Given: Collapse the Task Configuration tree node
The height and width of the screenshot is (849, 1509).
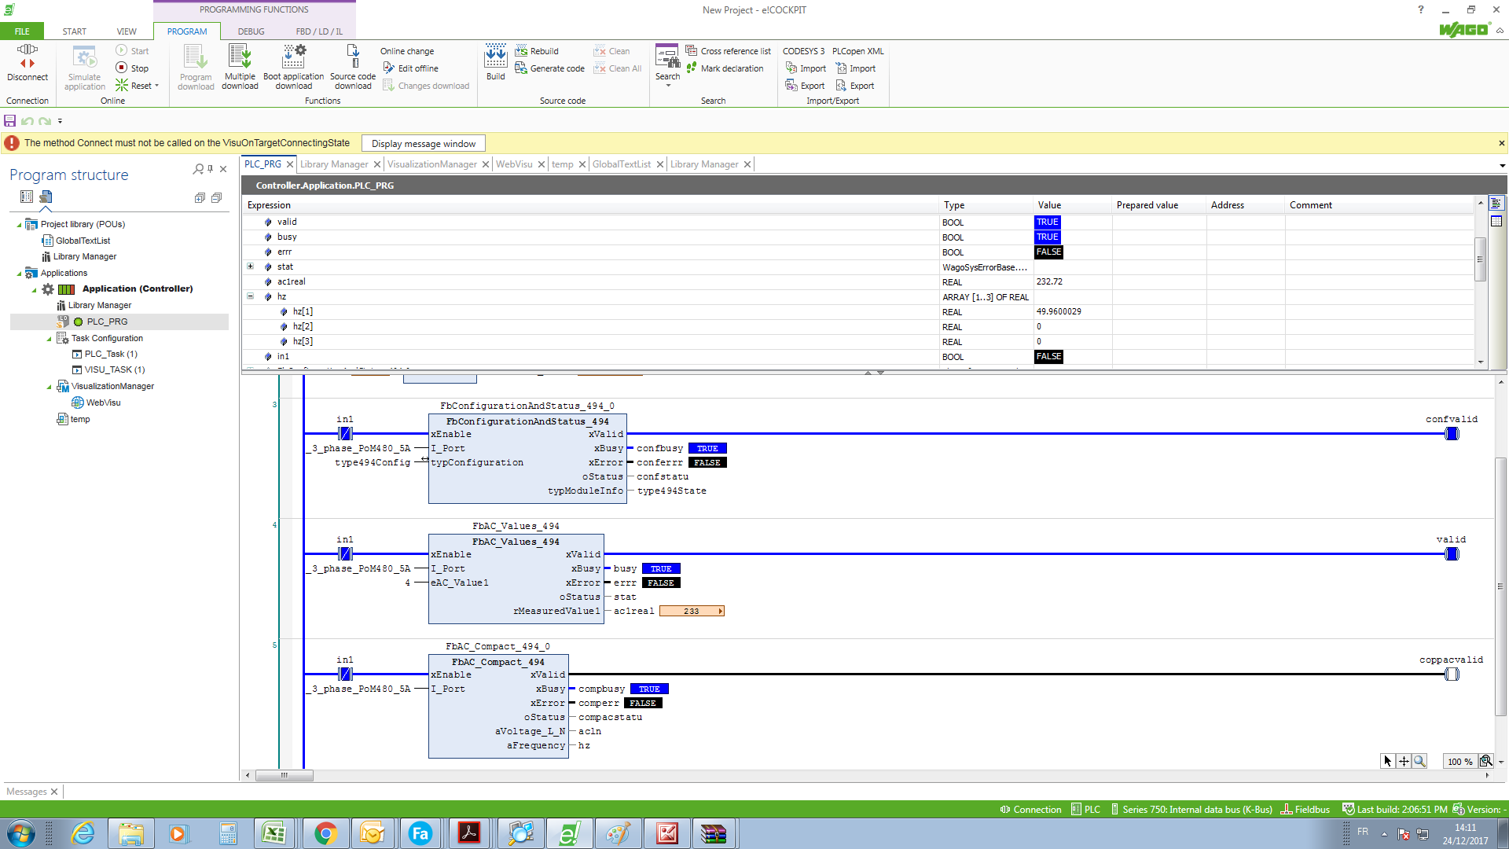Looking at the screenshot, I should point(49,339).
